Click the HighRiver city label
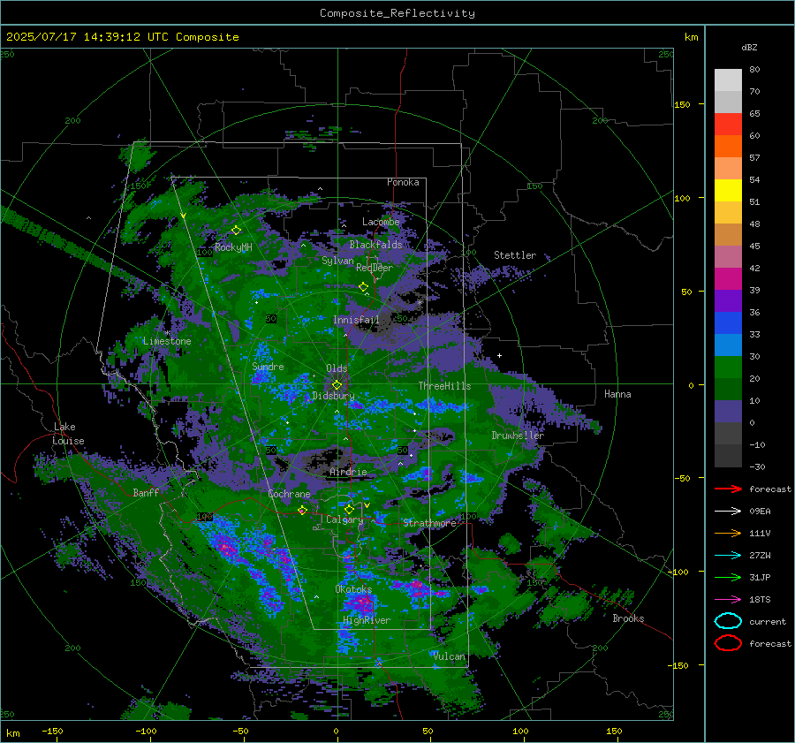The height and width of the screenshot is (743, 795). [x=367, y=620]
